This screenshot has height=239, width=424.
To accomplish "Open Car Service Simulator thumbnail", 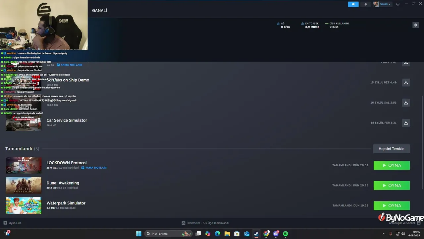I will [24, 122].
